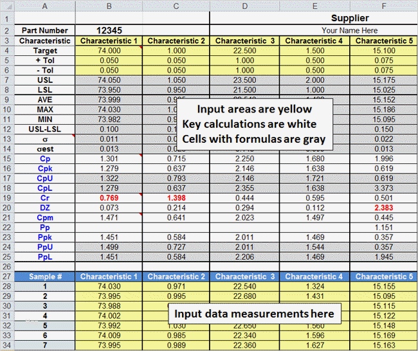This screenshot has height=351, width=418.
Task: Click the Target value 22.500
Action: coord(245,51)
